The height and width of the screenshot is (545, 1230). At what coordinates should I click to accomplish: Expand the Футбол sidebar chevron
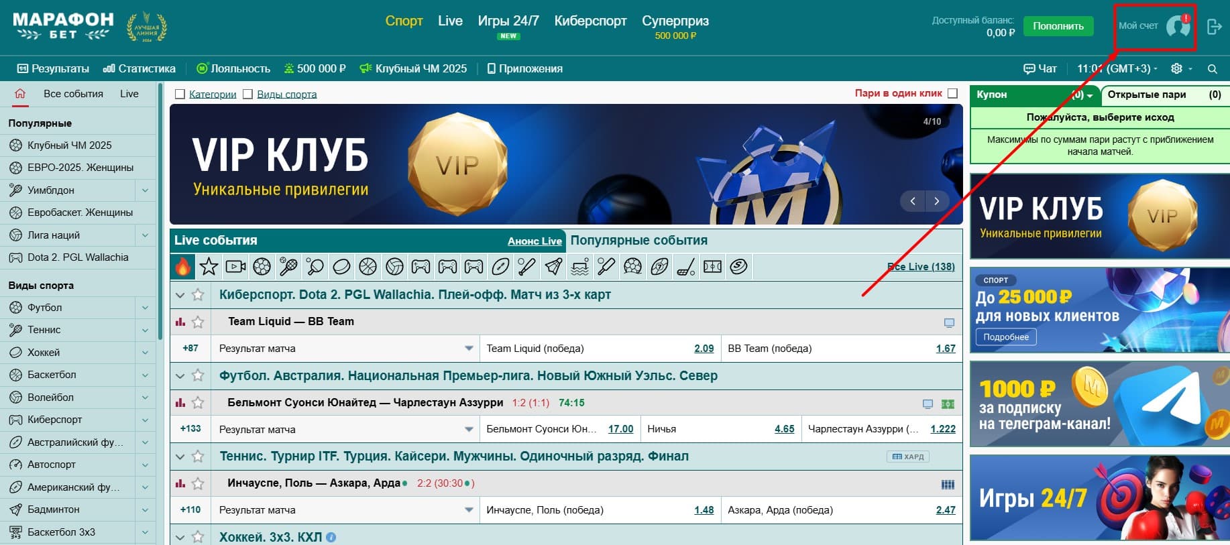coord(145,308)
